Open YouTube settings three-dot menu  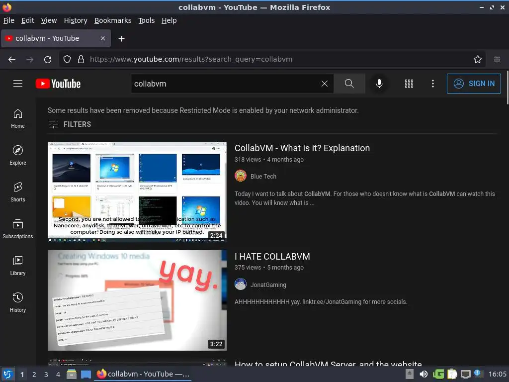tap(433, 84)
